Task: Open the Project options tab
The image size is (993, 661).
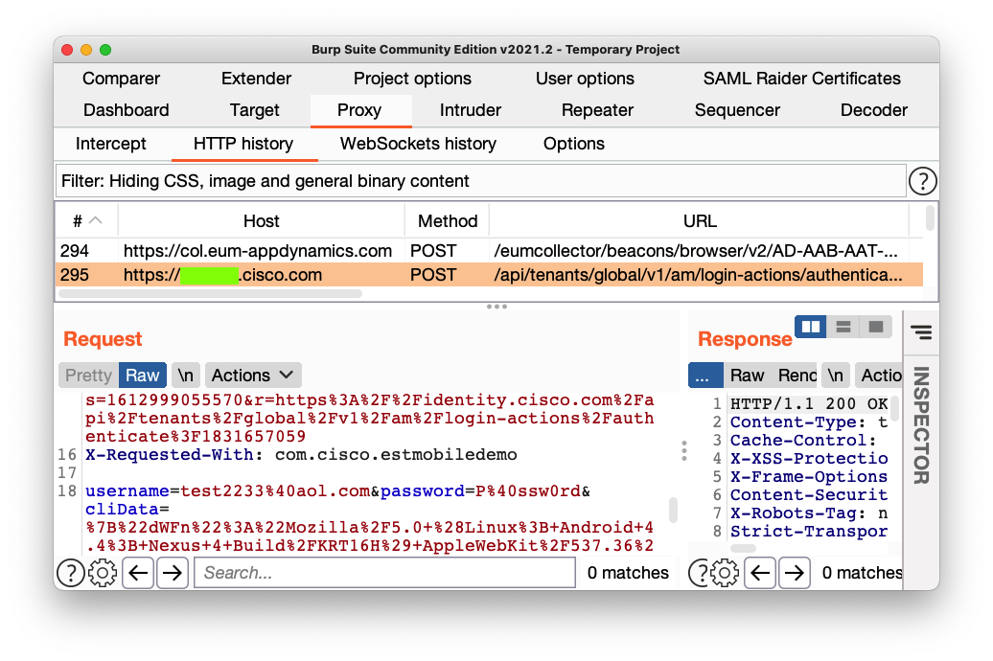Action: click(x=412, y=79)
